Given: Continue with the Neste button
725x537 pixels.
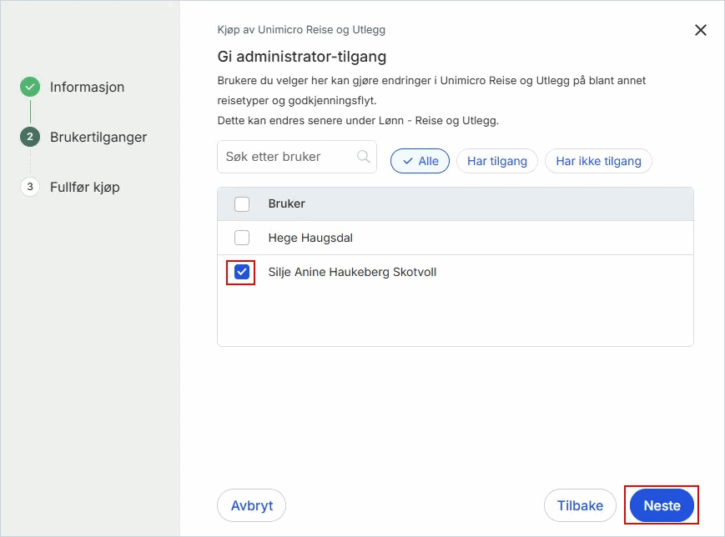Looking at the screenshot, I should click(x=662, y=505).
